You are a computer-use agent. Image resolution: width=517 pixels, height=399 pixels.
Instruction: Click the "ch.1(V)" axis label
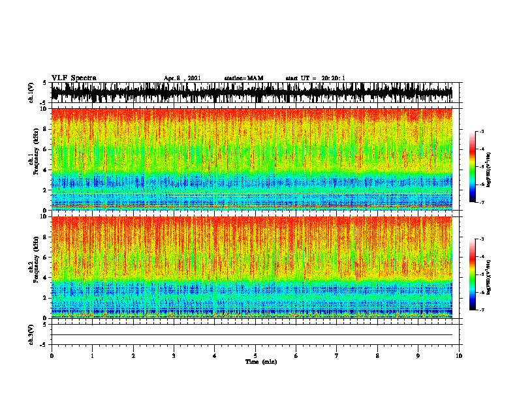coord(31,93)
